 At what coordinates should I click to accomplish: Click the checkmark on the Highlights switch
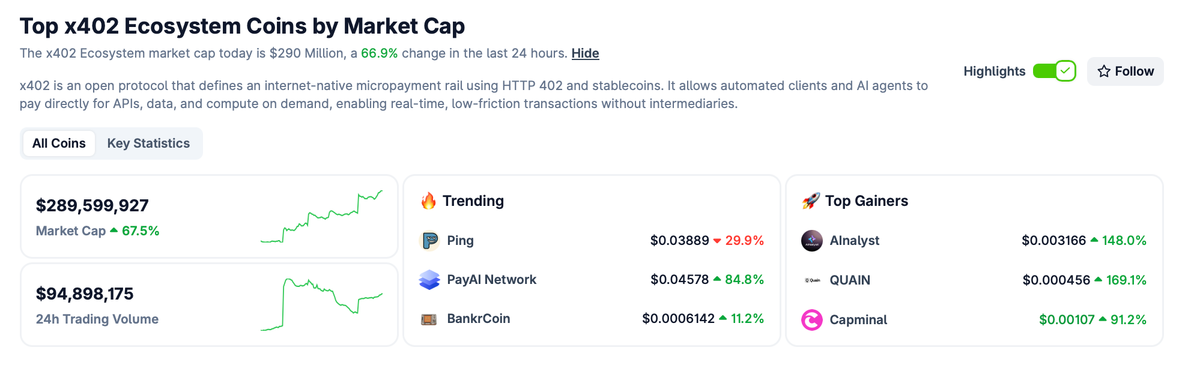point(1064,71)
